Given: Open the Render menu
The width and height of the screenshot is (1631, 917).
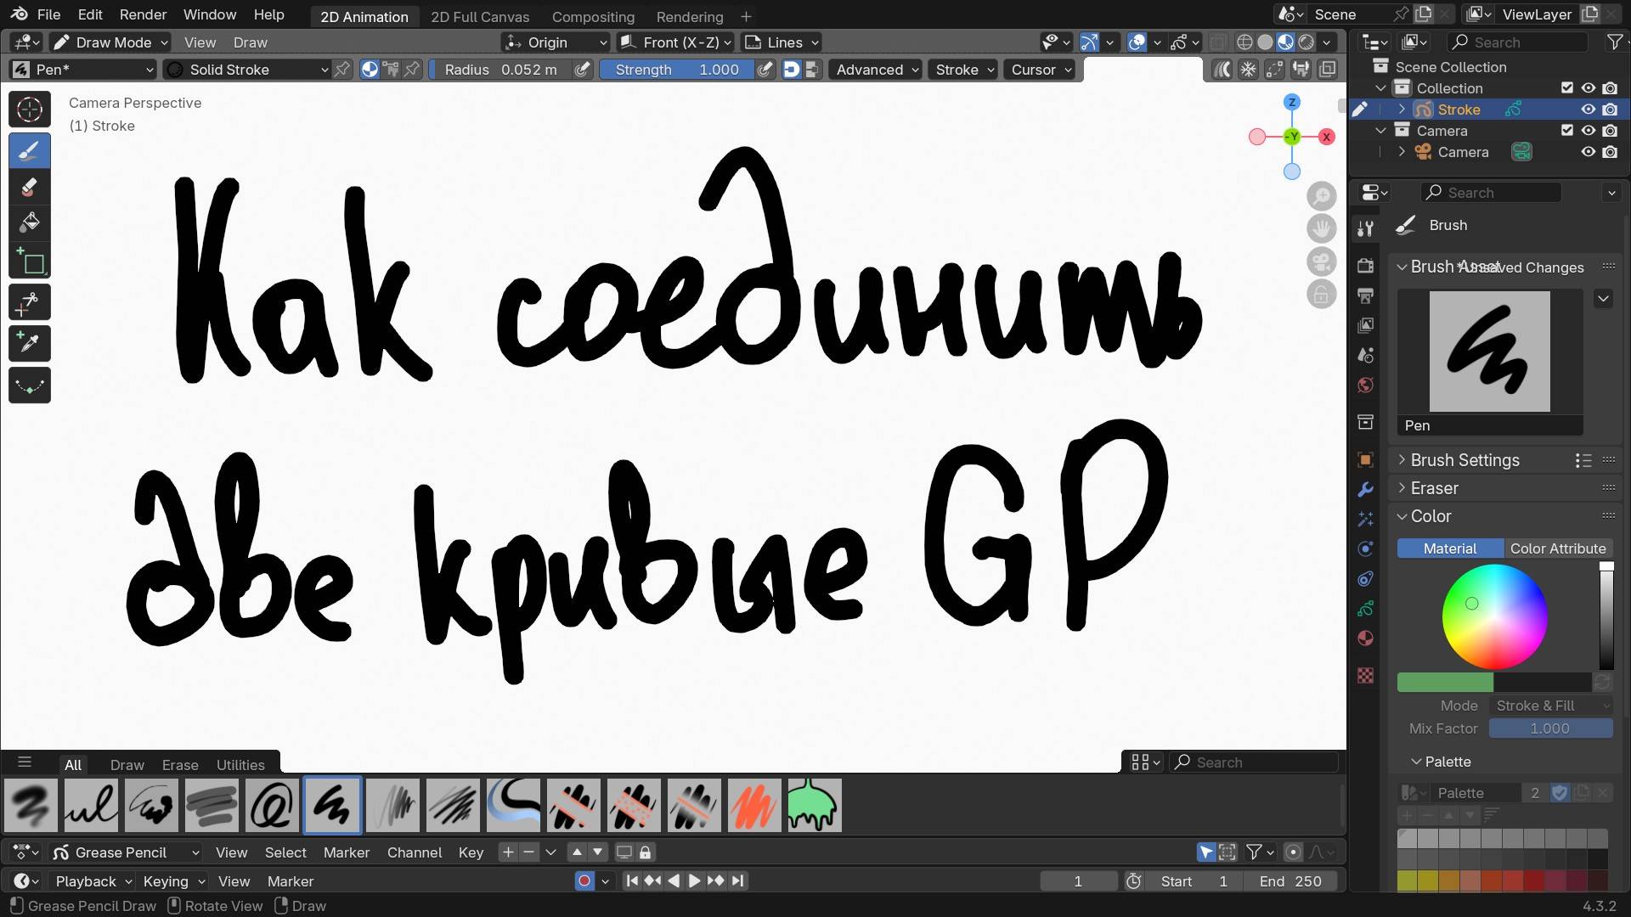Looking at the screenshot, I should tap(143, 14).
